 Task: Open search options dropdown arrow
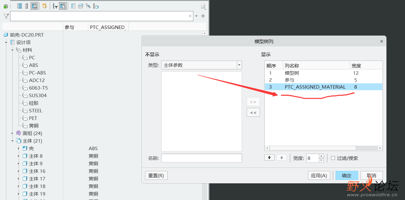tap(196, 16)
